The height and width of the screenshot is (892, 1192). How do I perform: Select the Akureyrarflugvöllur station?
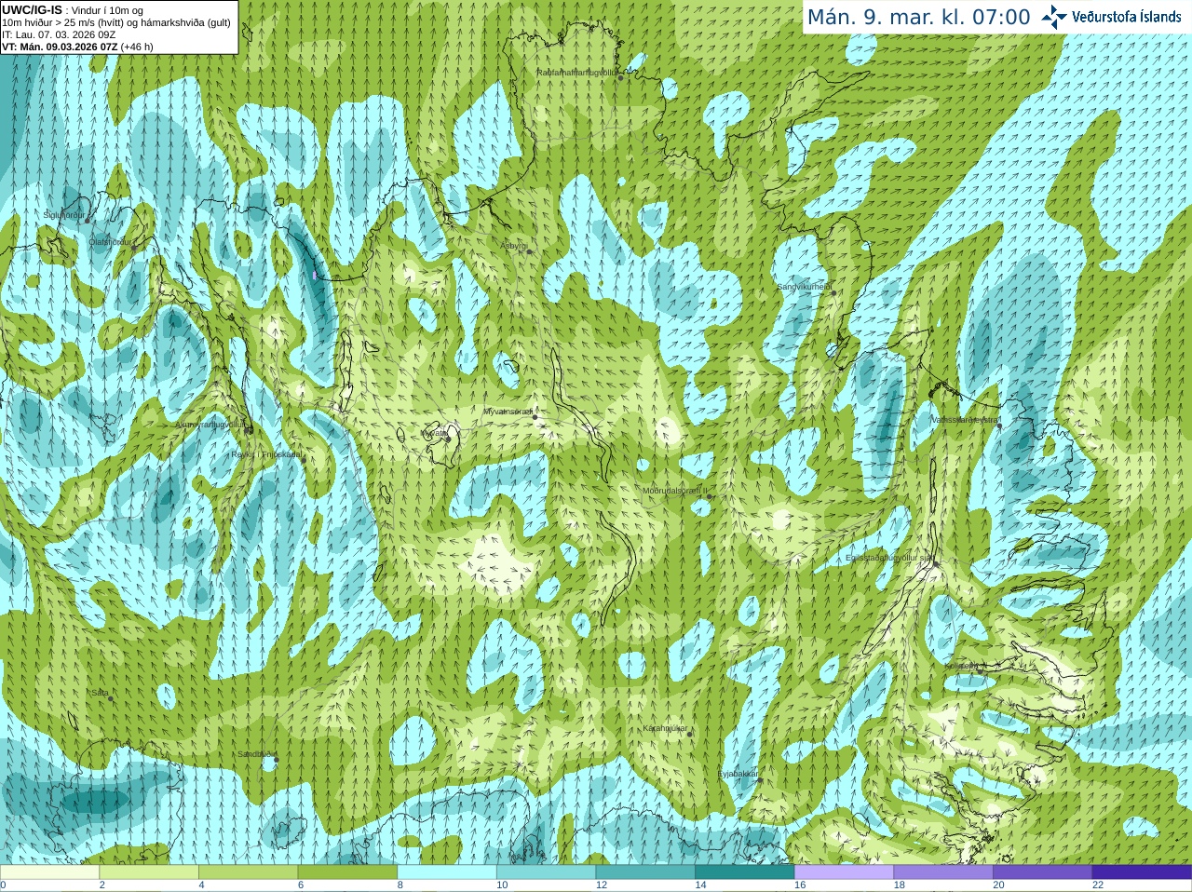pos(249,430)
